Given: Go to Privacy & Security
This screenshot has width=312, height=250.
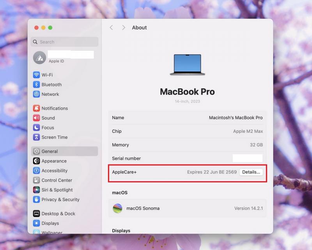Looking at the screenshot, I should tap(60, 200).
